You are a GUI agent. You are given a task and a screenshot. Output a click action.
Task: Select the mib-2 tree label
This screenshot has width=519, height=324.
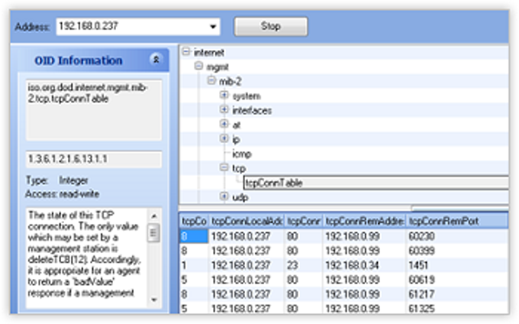230,82
